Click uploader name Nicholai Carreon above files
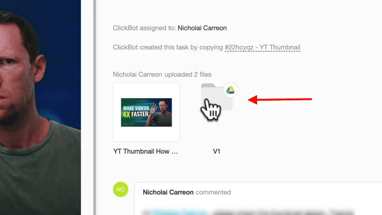Image resolution: width=382 pixels, height=215 pixels. pos(138,75)
